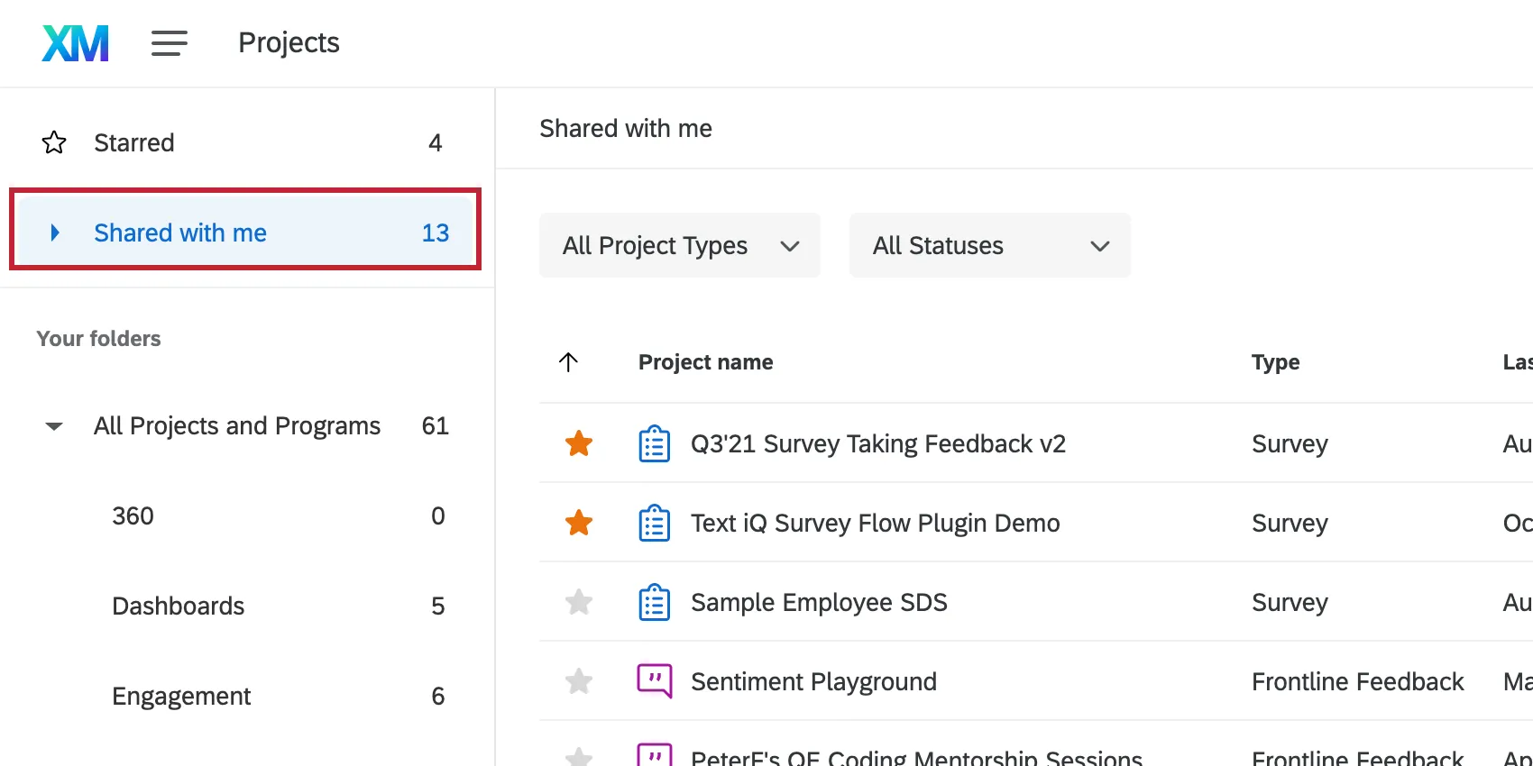The height and width of the screenshot is (766, 1533).
Task: Open the All Statuses dropdown
Action: 989,245
